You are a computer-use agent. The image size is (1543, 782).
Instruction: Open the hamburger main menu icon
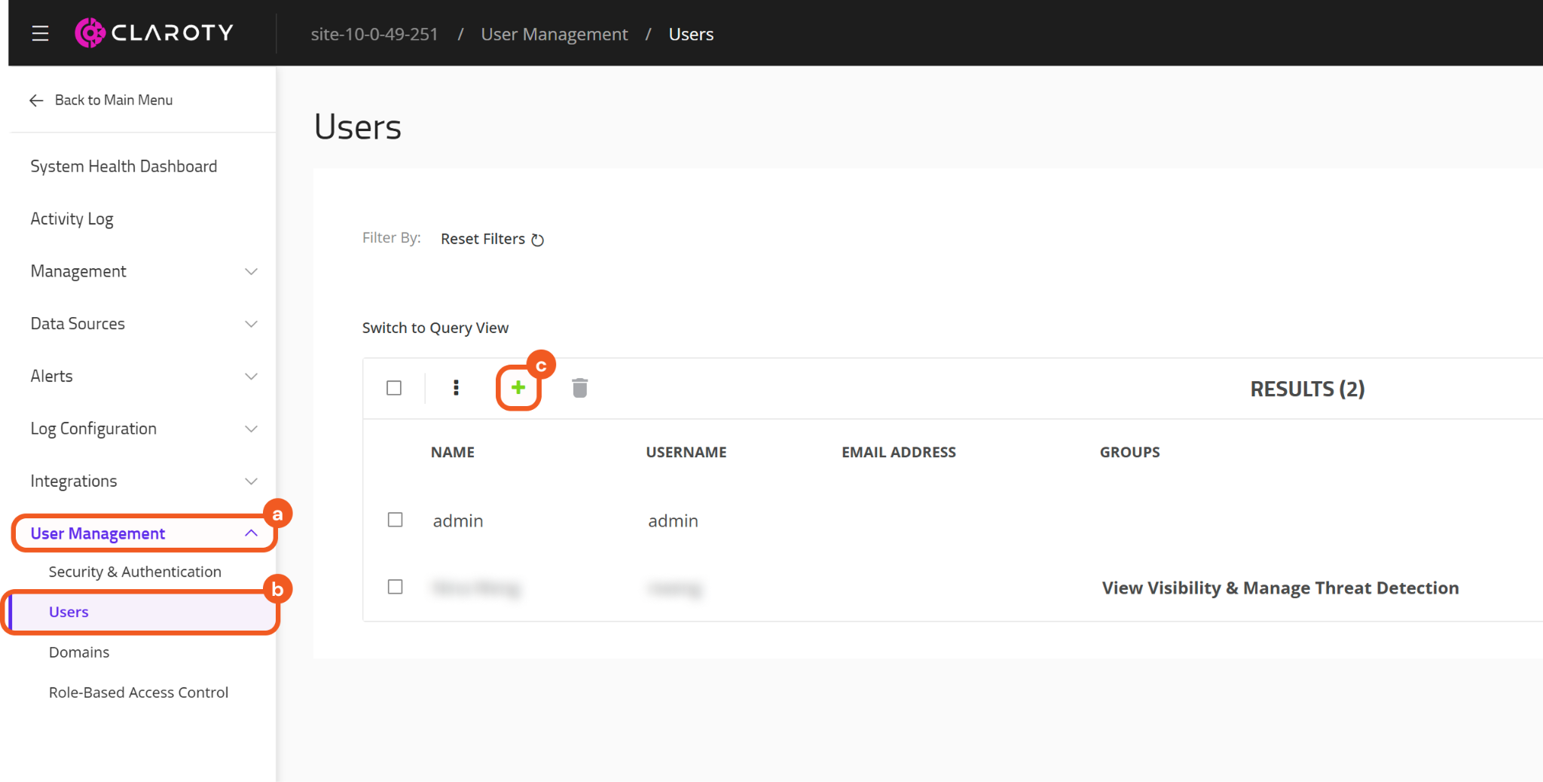[x=40, y=34]
